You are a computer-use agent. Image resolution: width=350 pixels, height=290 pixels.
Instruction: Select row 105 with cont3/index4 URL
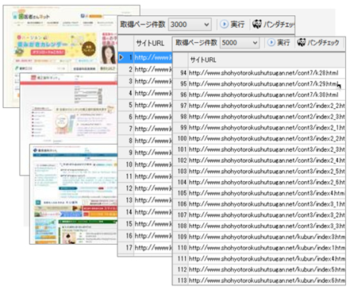(259, 193)
